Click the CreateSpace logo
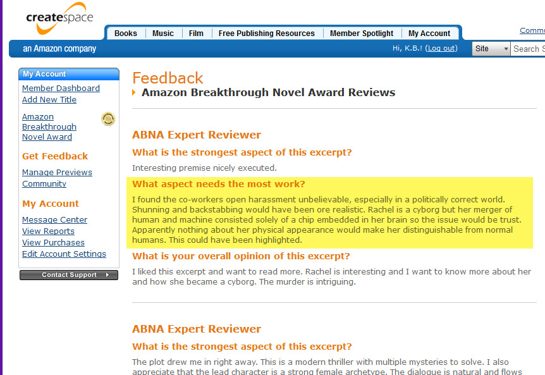 tap(59, 20)
